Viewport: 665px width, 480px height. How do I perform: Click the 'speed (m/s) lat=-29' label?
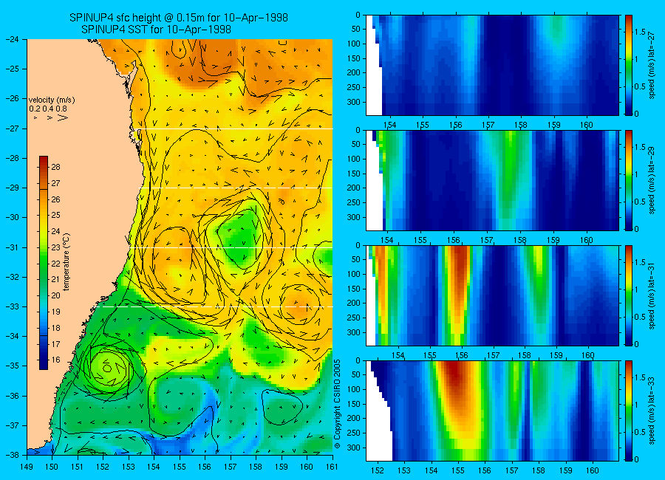652,181
